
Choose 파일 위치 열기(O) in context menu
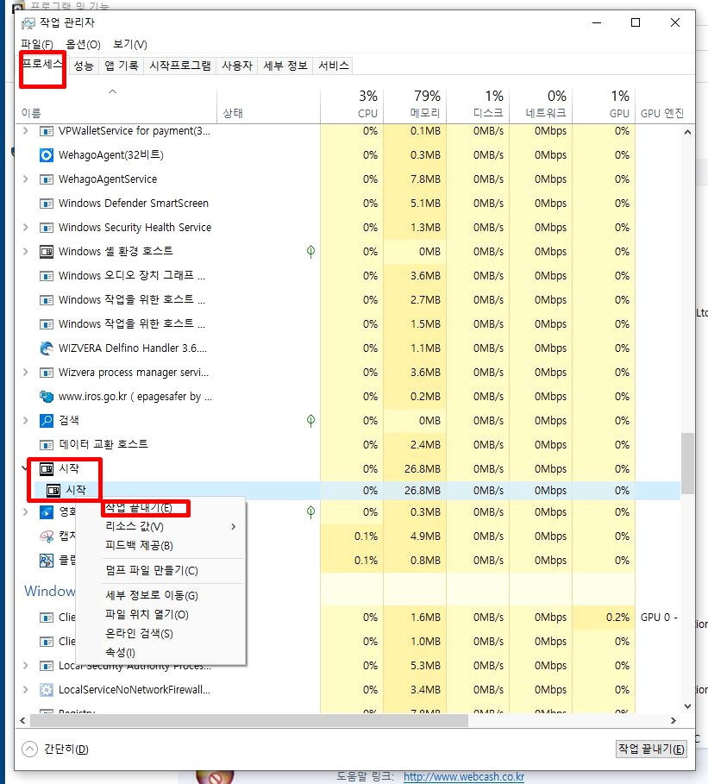(x=160, y=614)
